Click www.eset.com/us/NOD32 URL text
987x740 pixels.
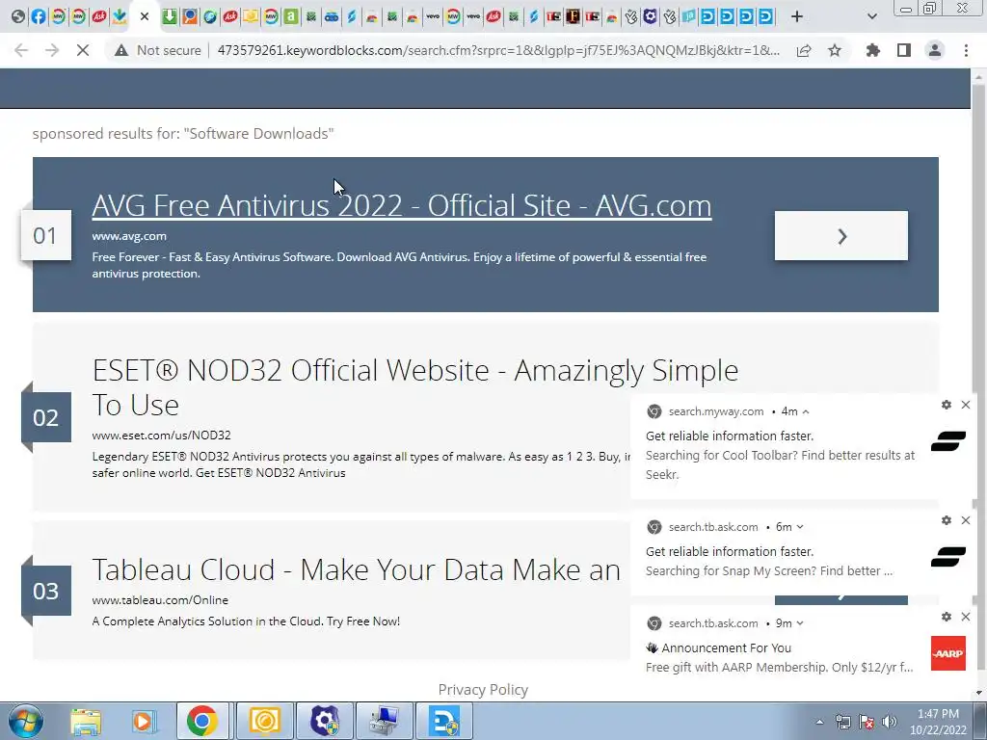pyautogui.click(x=161, y=435)
